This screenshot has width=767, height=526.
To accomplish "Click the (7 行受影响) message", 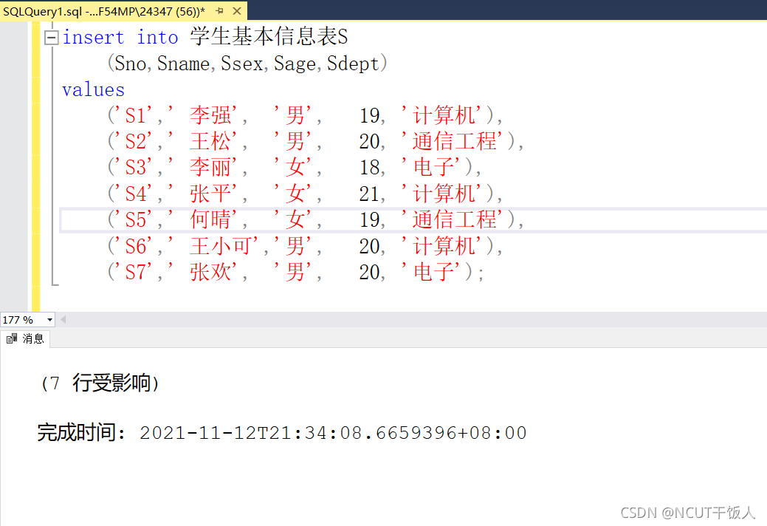I will pyautogui.click(x=100, y=383).
